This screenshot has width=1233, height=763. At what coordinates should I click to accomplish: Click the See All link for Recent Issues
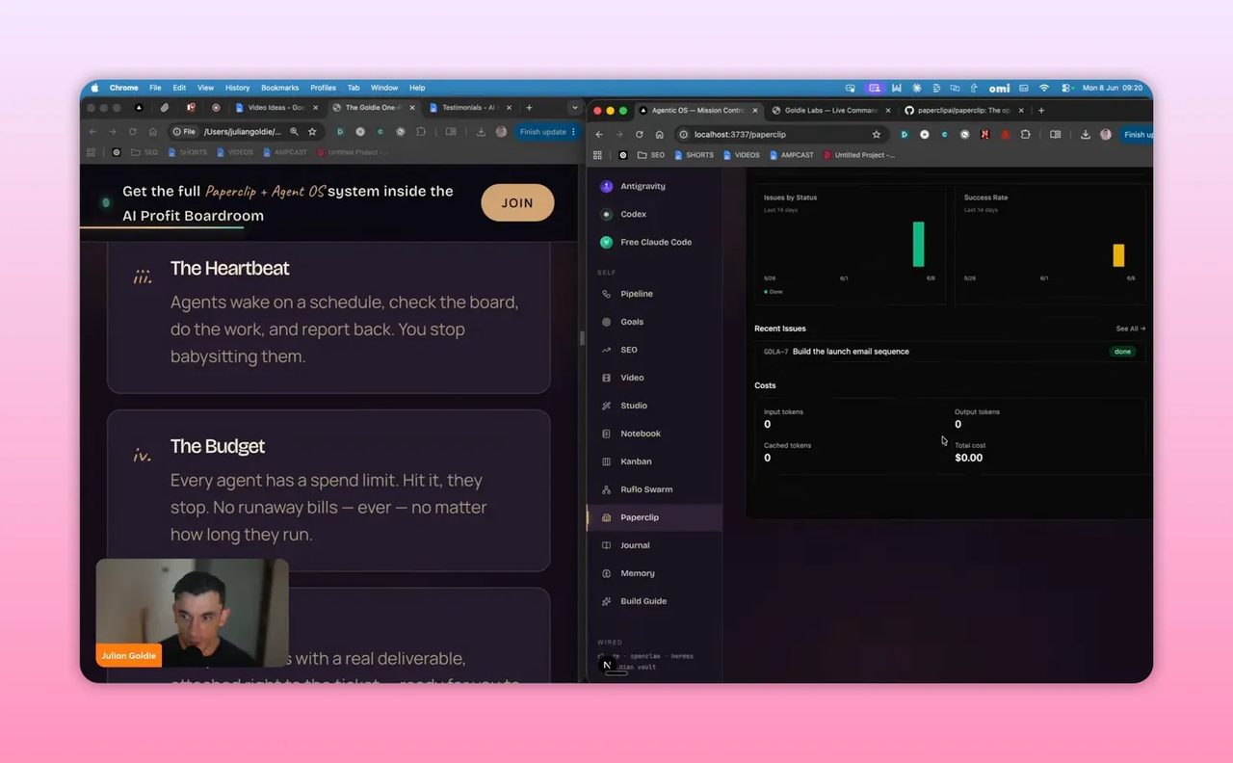[x=1130, y=329]
